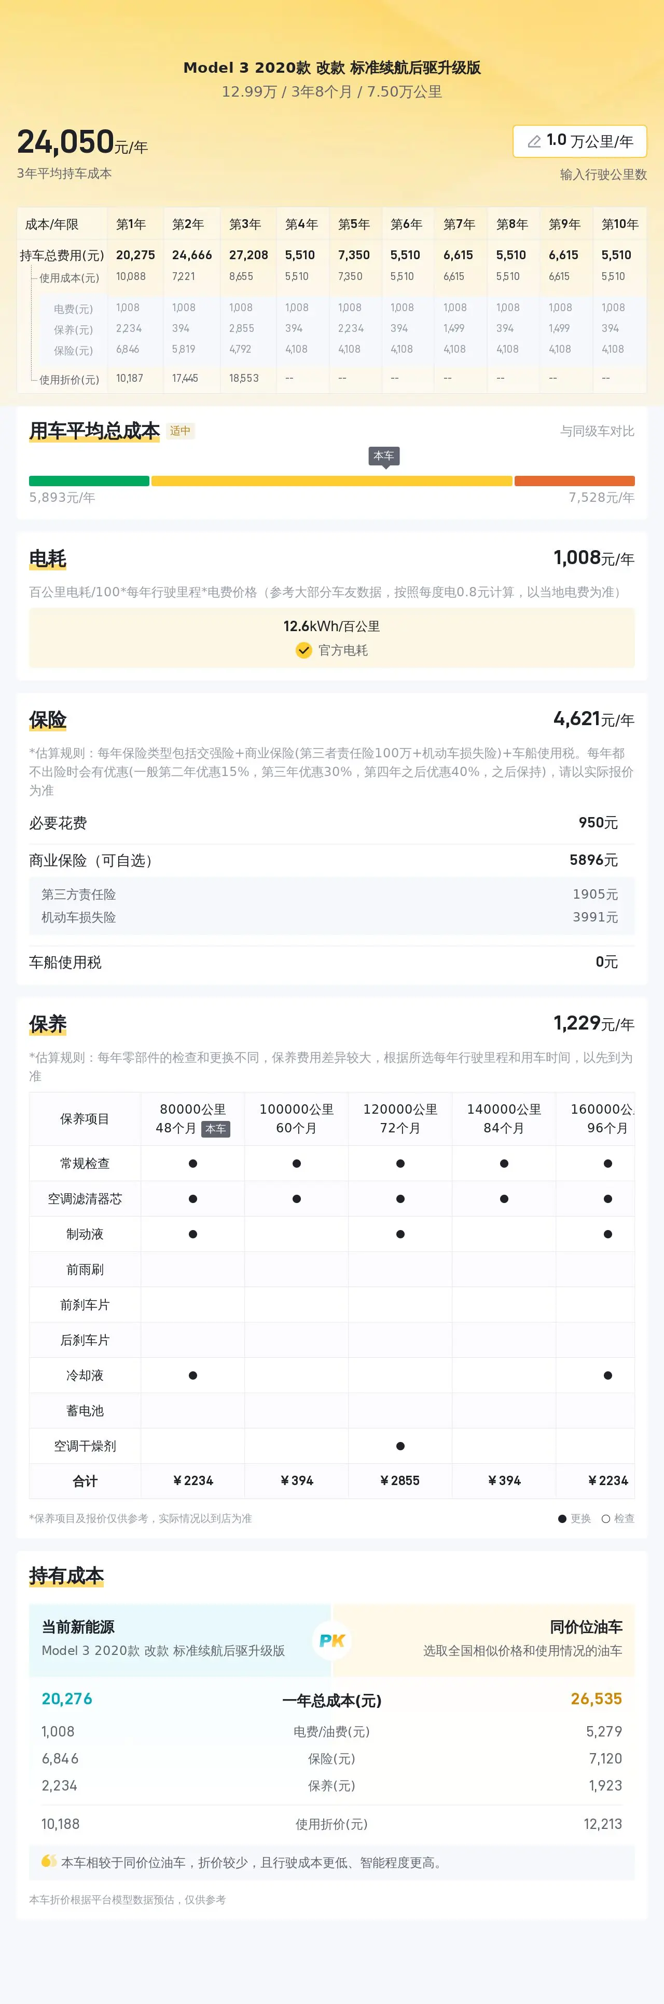
Task: Click 12.6kWh/百公里 consumption value
Action: 331,626
